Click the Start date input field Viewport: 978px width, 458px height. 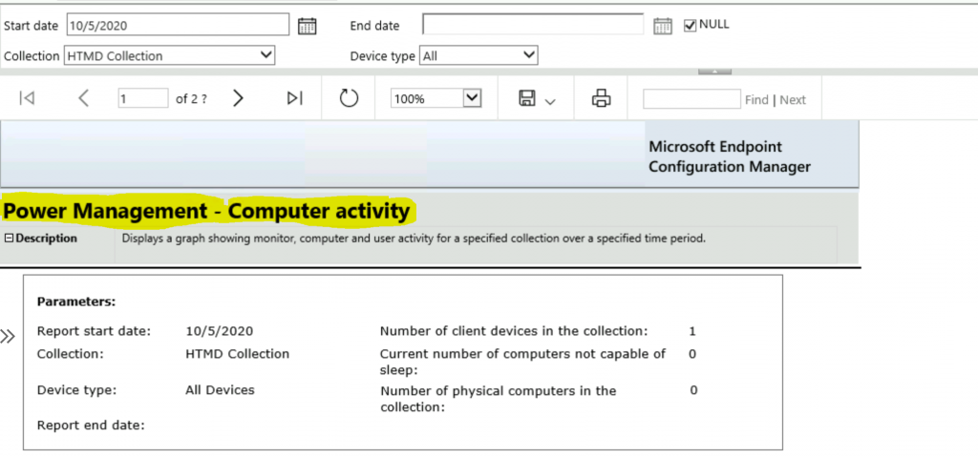(178, 25)
